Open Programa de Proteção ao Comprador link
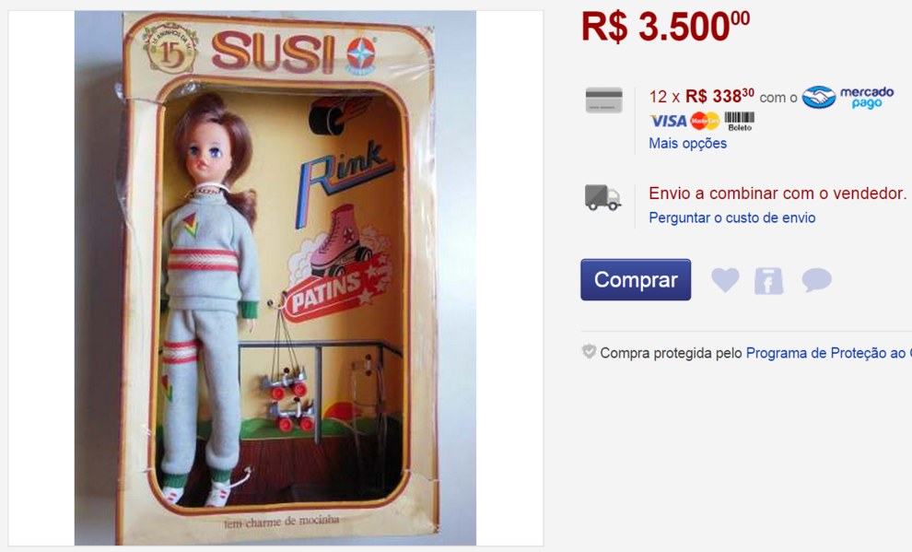 click(829, 353)
